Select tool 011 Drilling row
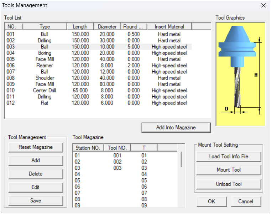Image resolution: width=271 pixels, height=214 pixels. [99, 97]
